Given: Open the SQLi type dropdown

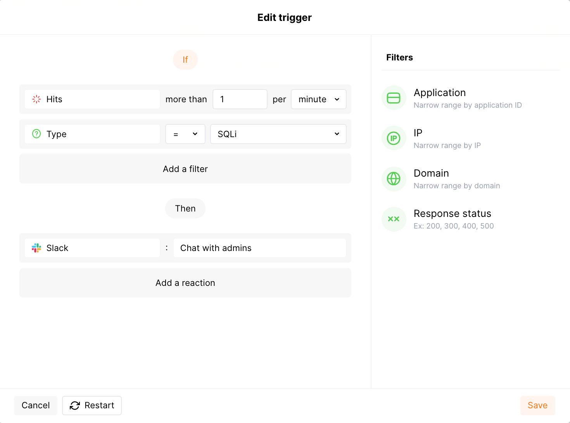Looking at the screenshot, I should click(x=278, y=134).
